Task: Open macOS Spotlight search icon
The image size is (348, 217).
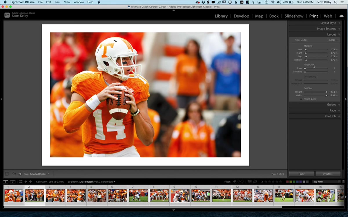Action: (x=336, y=2)
